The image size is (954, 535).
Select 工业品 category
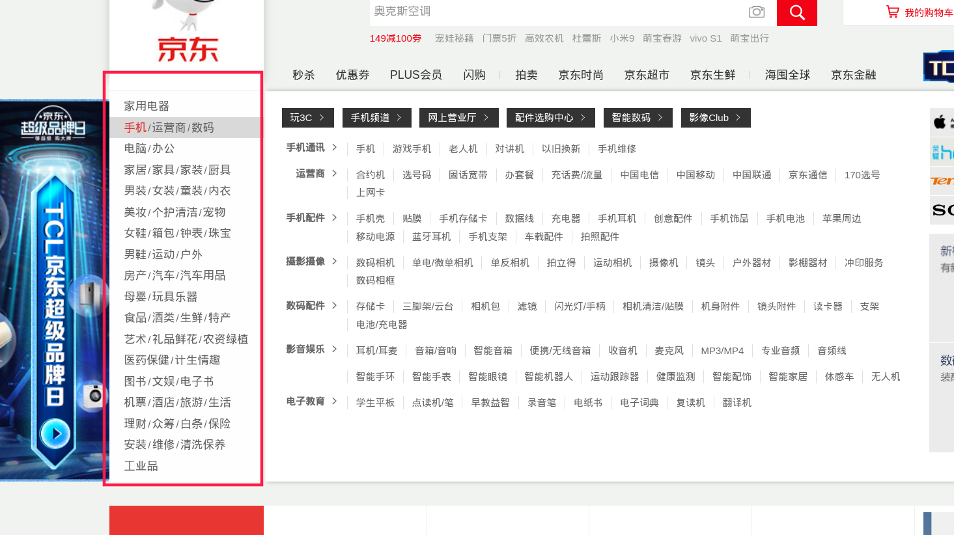(x=141, y=466)
